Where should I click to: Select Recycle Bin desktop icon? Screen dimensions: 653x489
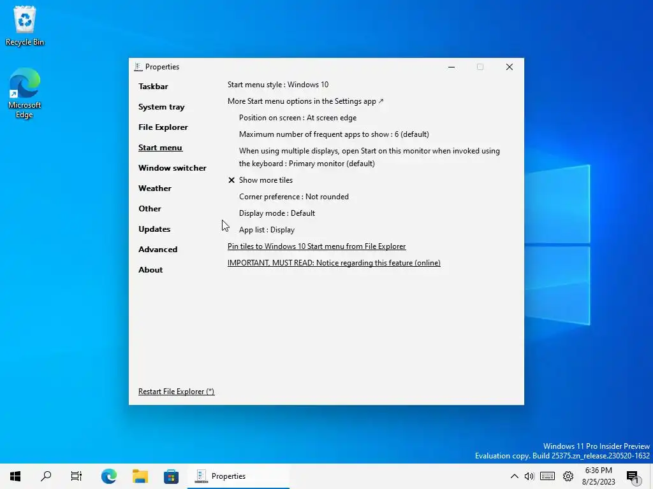coord(25,26)
